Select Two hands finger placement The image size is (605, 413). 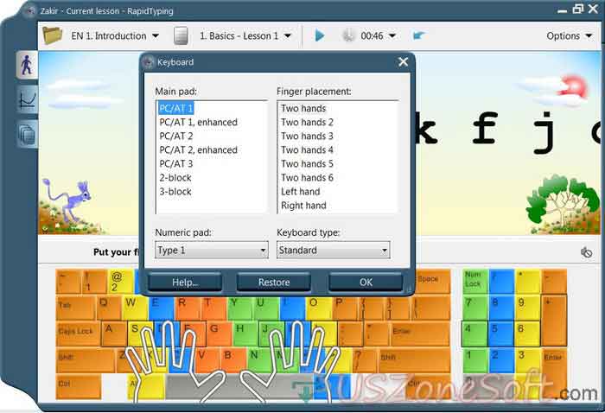point(303,108)
